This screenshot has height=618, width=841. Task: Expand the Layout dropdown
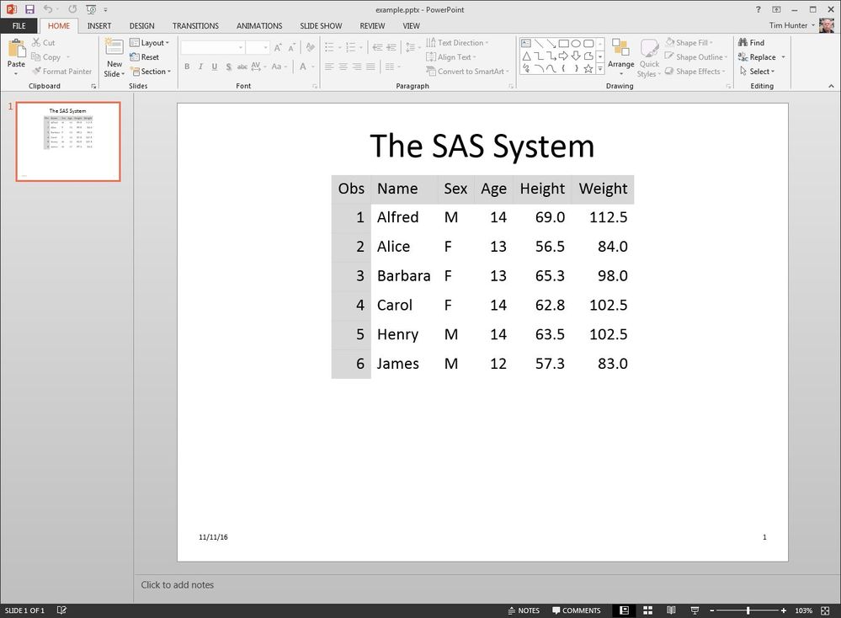(150, 43)
